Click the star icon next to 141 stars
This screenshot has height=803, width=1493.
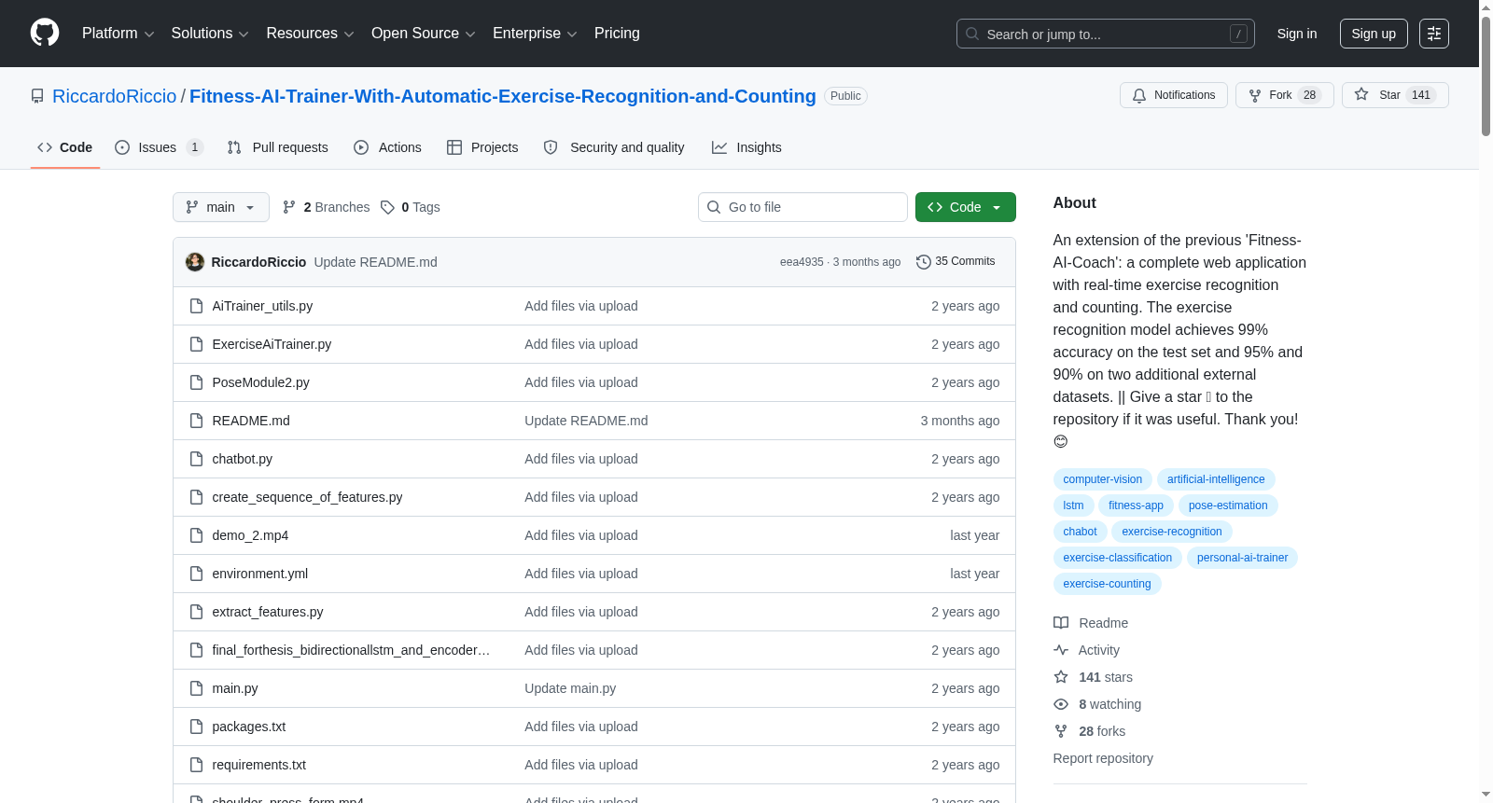pos(1061,677)
